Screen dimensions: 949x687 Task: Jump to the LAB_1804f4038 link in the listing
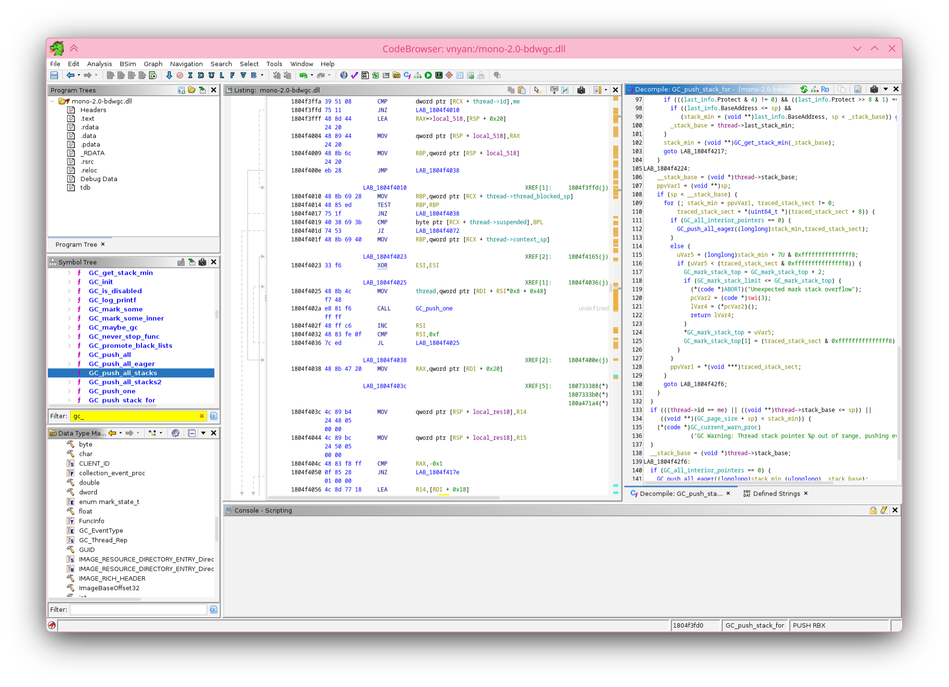(x=437, y=170)
